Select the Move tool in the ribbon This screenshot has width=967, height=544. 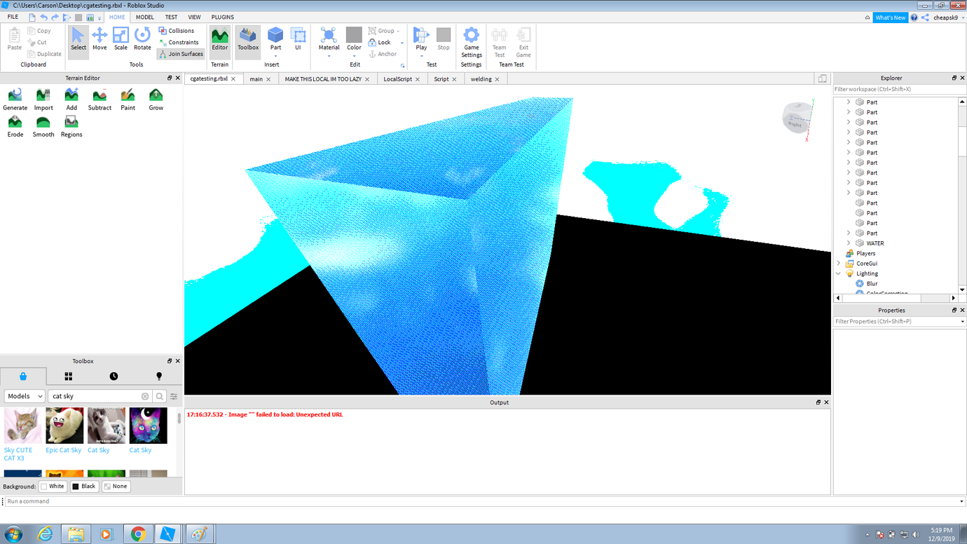pyautogui.click(x=100, y=40)
